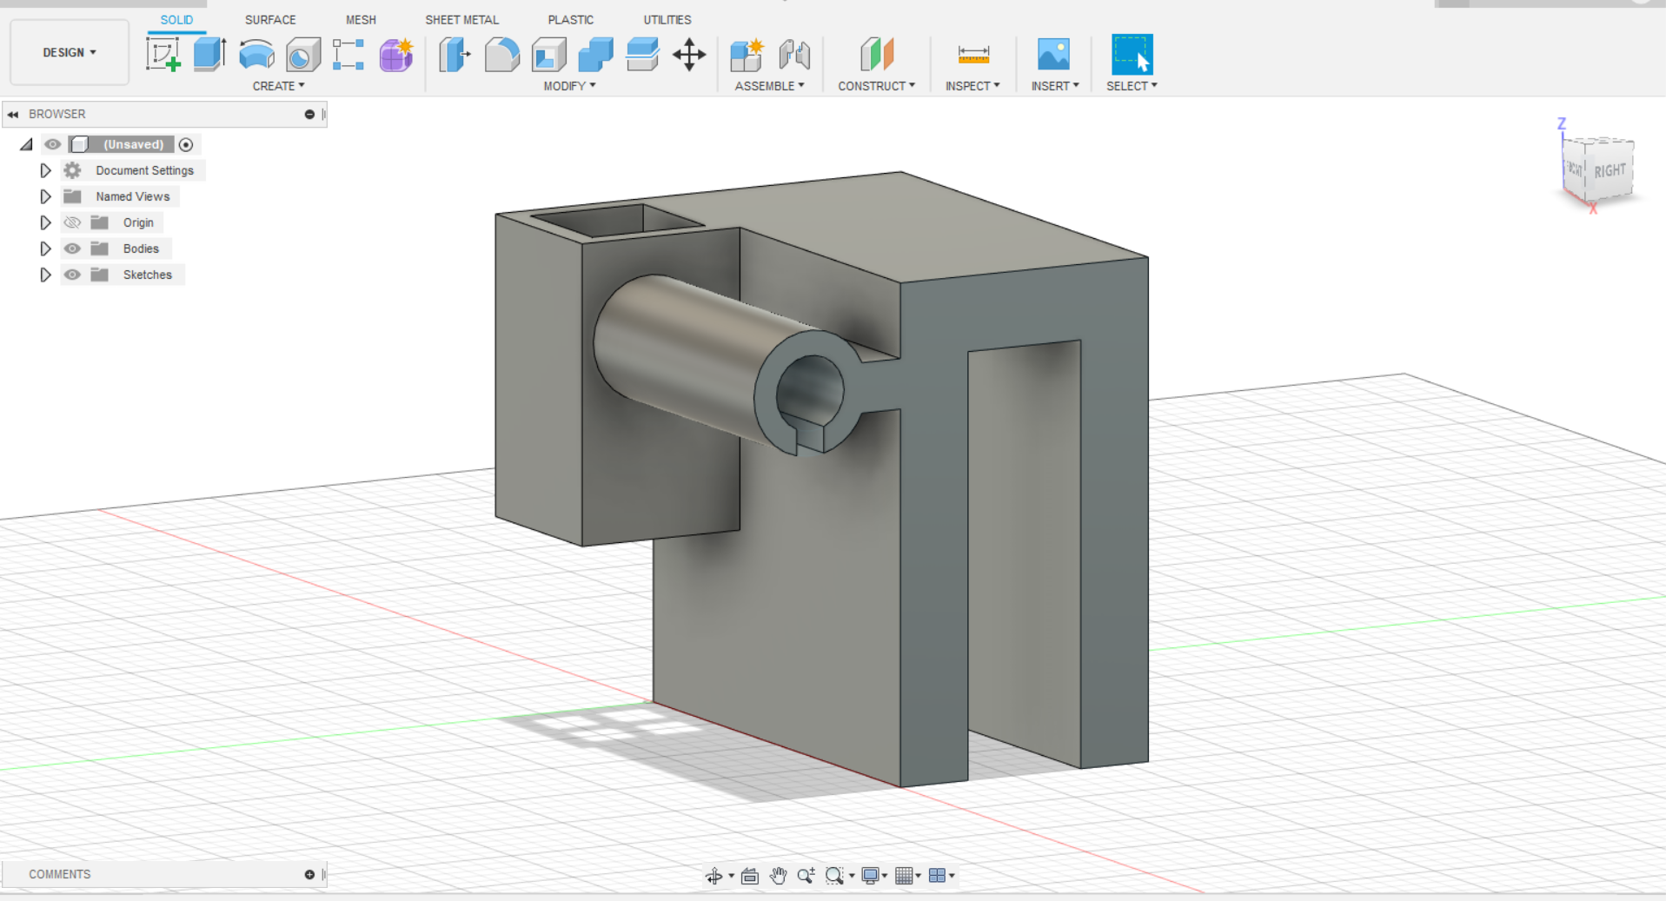This screenshot has height=901, width=1666.
Task: Open the CONSTRUCT dropdown menu
Action: [x=876, y=86]
